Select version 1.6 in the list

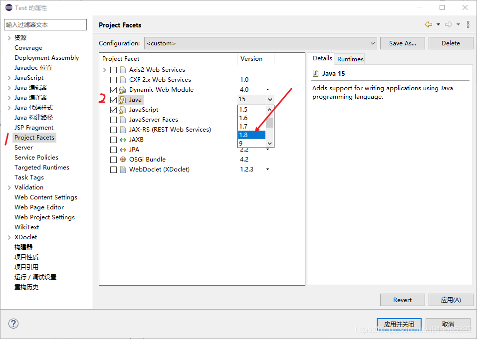tap(251, 118)
